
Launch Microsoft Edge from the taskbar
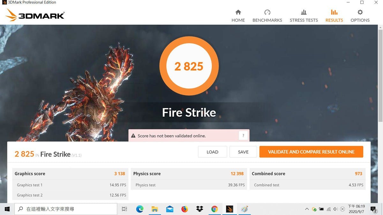(x=140, y=209)
